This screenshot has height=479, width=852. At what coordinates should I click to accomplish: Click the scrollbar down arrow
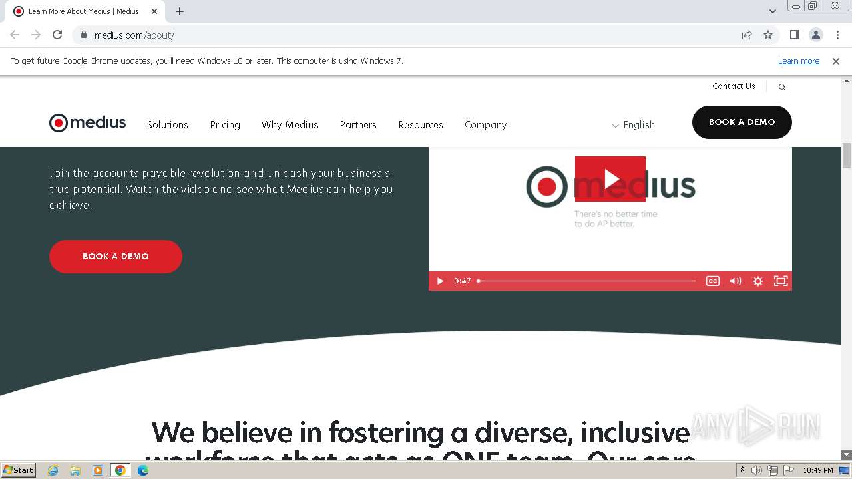tap(847, 454)
